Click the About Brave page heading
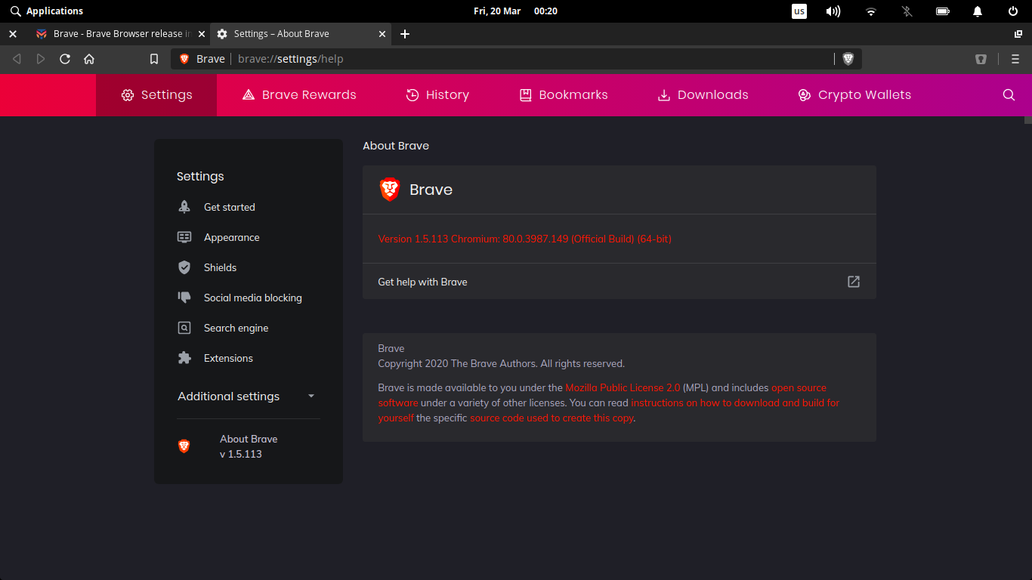Image resolution: width=1032 pixels, height=580 pixels. coord(396,146)
